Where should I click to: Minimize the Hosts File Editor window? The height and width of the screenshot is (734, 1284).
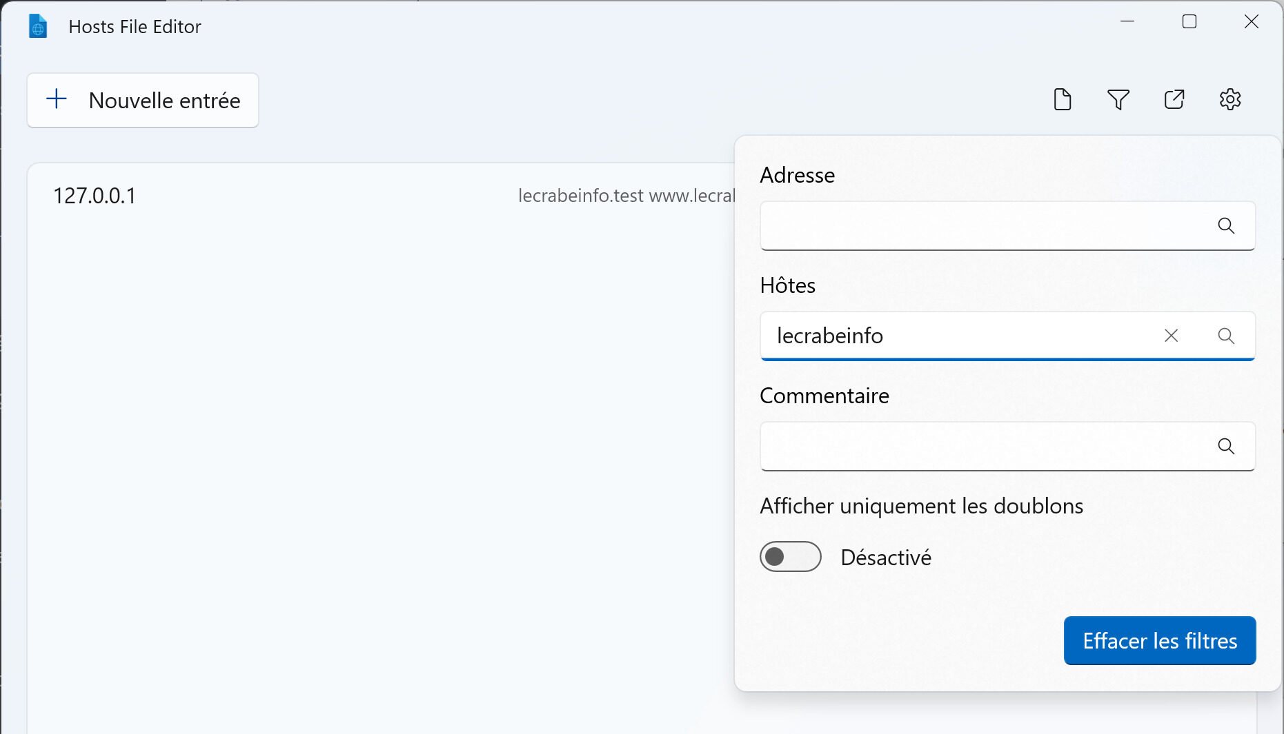point(1127,22)
